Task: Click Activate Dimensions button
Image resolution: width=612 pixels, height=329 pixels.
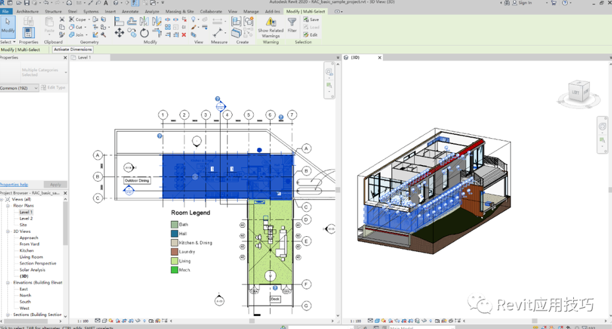Action: pyautogui.click(x=72, y=49)
